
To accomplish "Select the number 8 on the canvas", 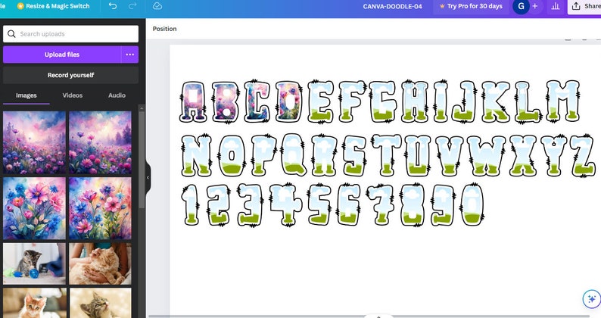I will point(413,204).
